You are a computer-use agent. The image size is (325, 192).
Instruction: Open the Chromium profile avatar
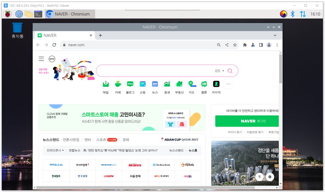point(269,45)
